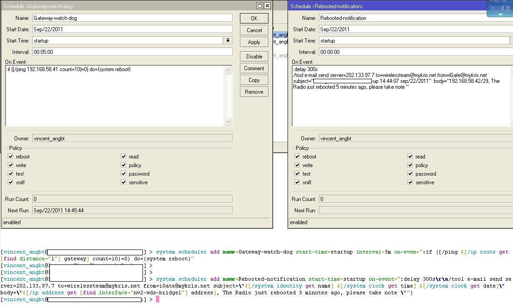The width and height of the screenshot is (513, 307).
Task: Add a Comment to Gateway-watch-dog
Action: coord(254,68)
